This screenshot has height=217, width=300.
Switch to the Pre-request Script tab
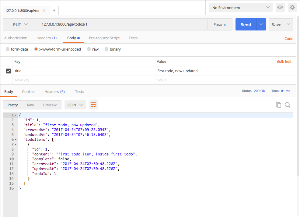pos(104,38)
